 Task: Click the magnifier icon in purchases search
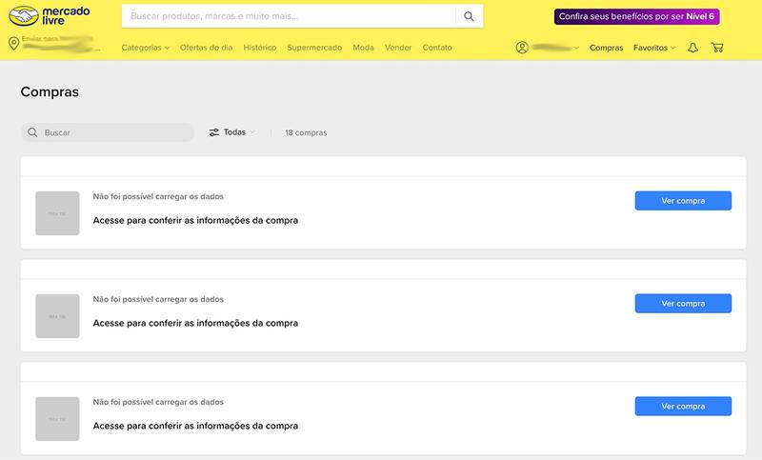tap(32, 132)
